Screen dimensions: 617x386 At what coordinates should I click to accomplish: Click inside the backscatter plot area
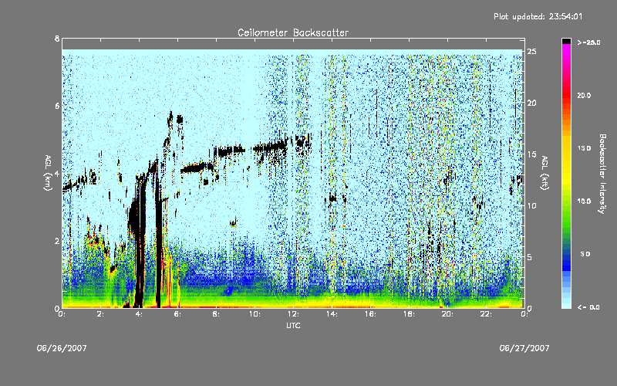click(x=293, y=173)
